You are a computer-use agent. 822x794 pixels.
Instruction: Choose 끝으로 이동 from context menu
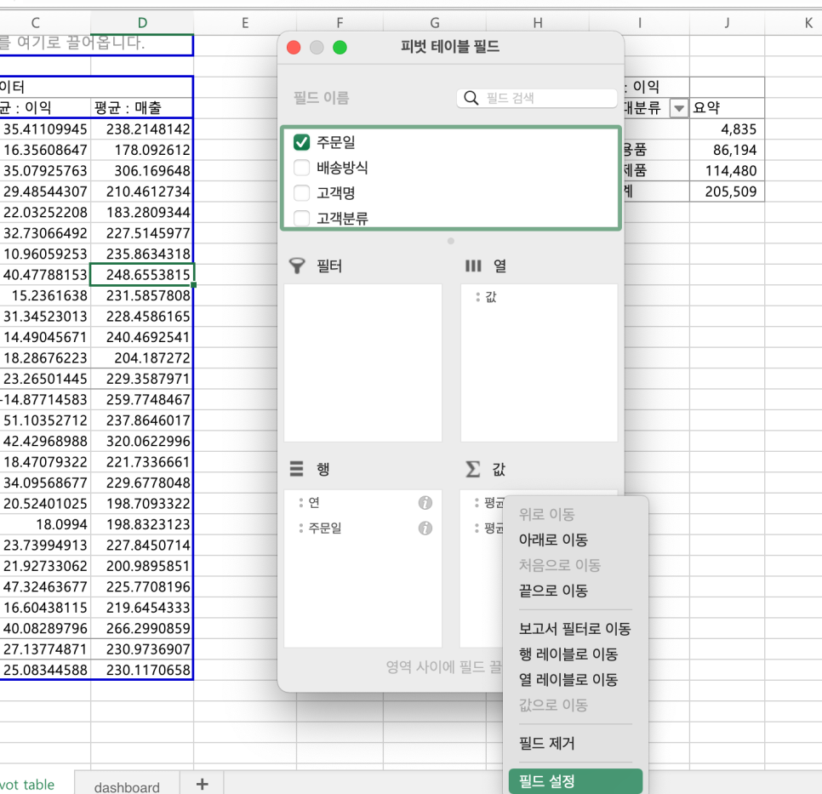553,591
